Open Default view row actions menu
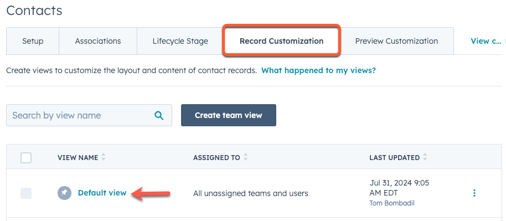This screenshot has width=506, height=221. click(474, 193)
